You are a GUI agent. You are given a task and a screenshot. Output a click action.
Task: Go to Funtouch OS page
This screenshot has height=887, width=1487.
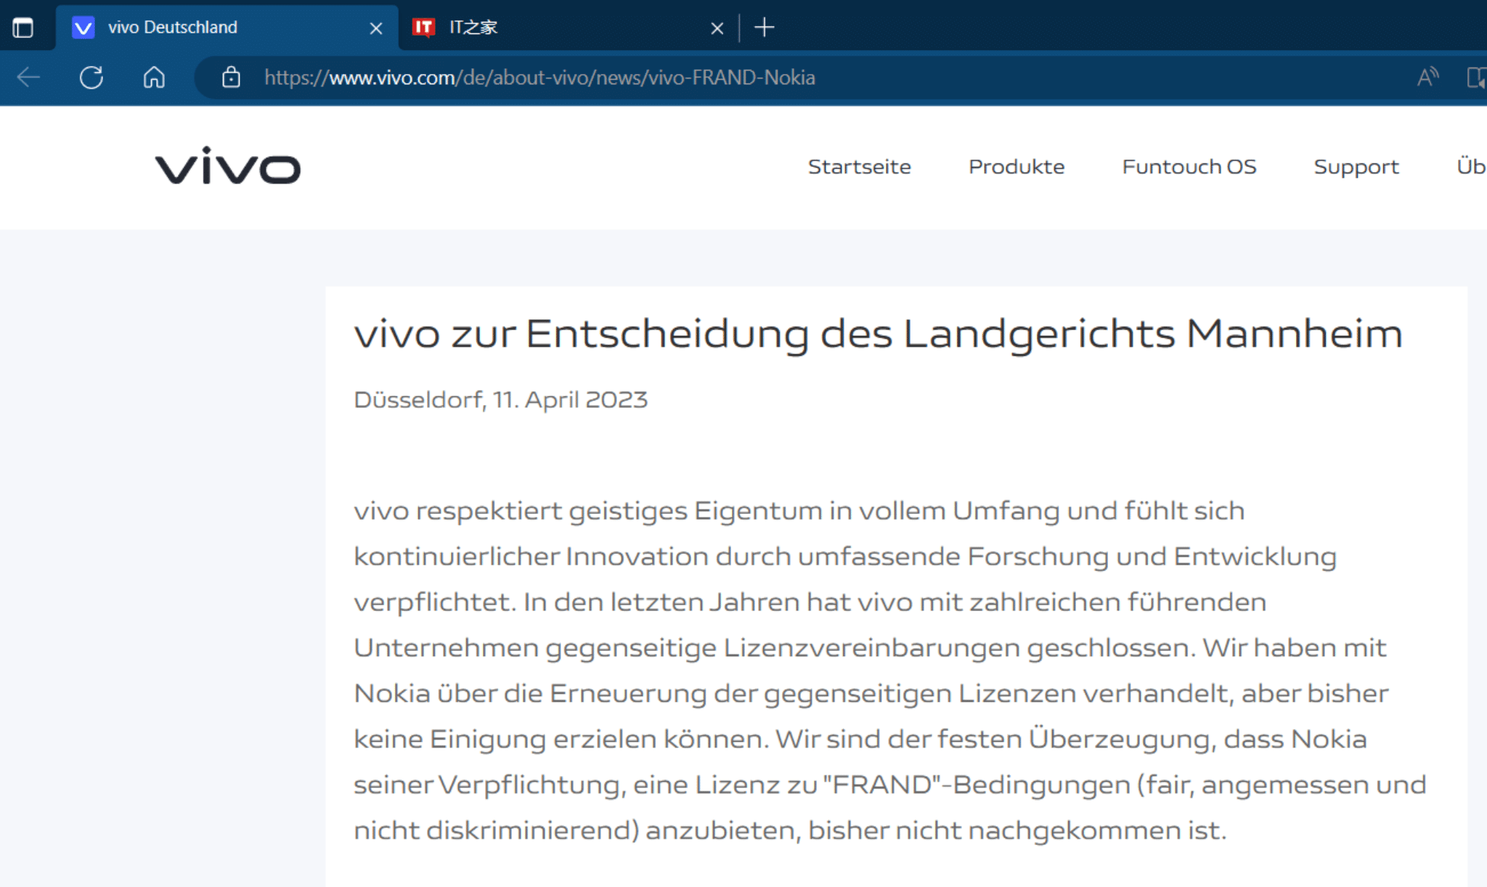(x=1189, y=167)
